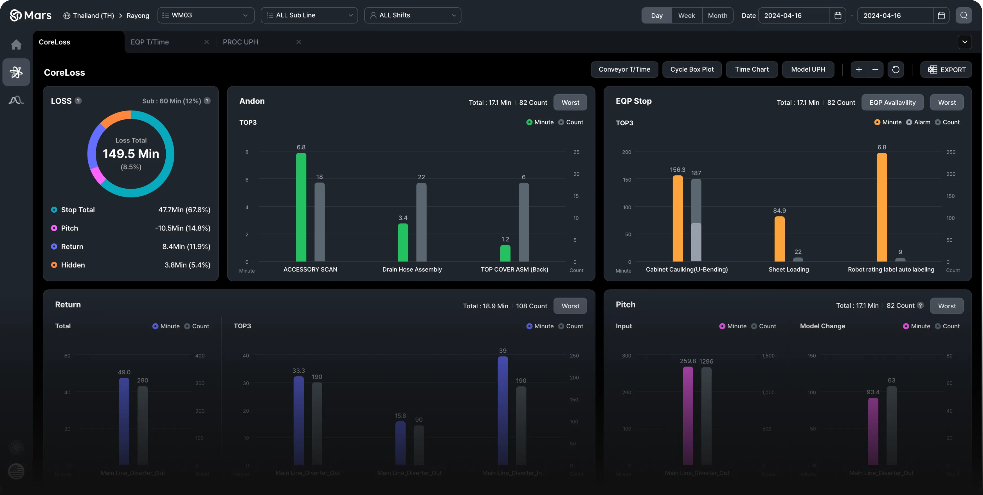Screen dimensions: 983x495
Task: Click the help icon beside Sub 60 Min
Action: tap(207, 101)
